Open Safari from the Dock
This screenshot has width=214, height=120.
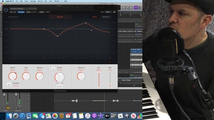click(22, 116)
